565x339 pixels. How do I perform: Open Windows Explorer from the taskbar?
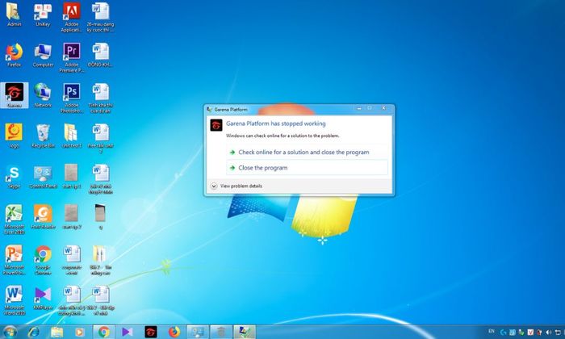[x=56, y=332]
